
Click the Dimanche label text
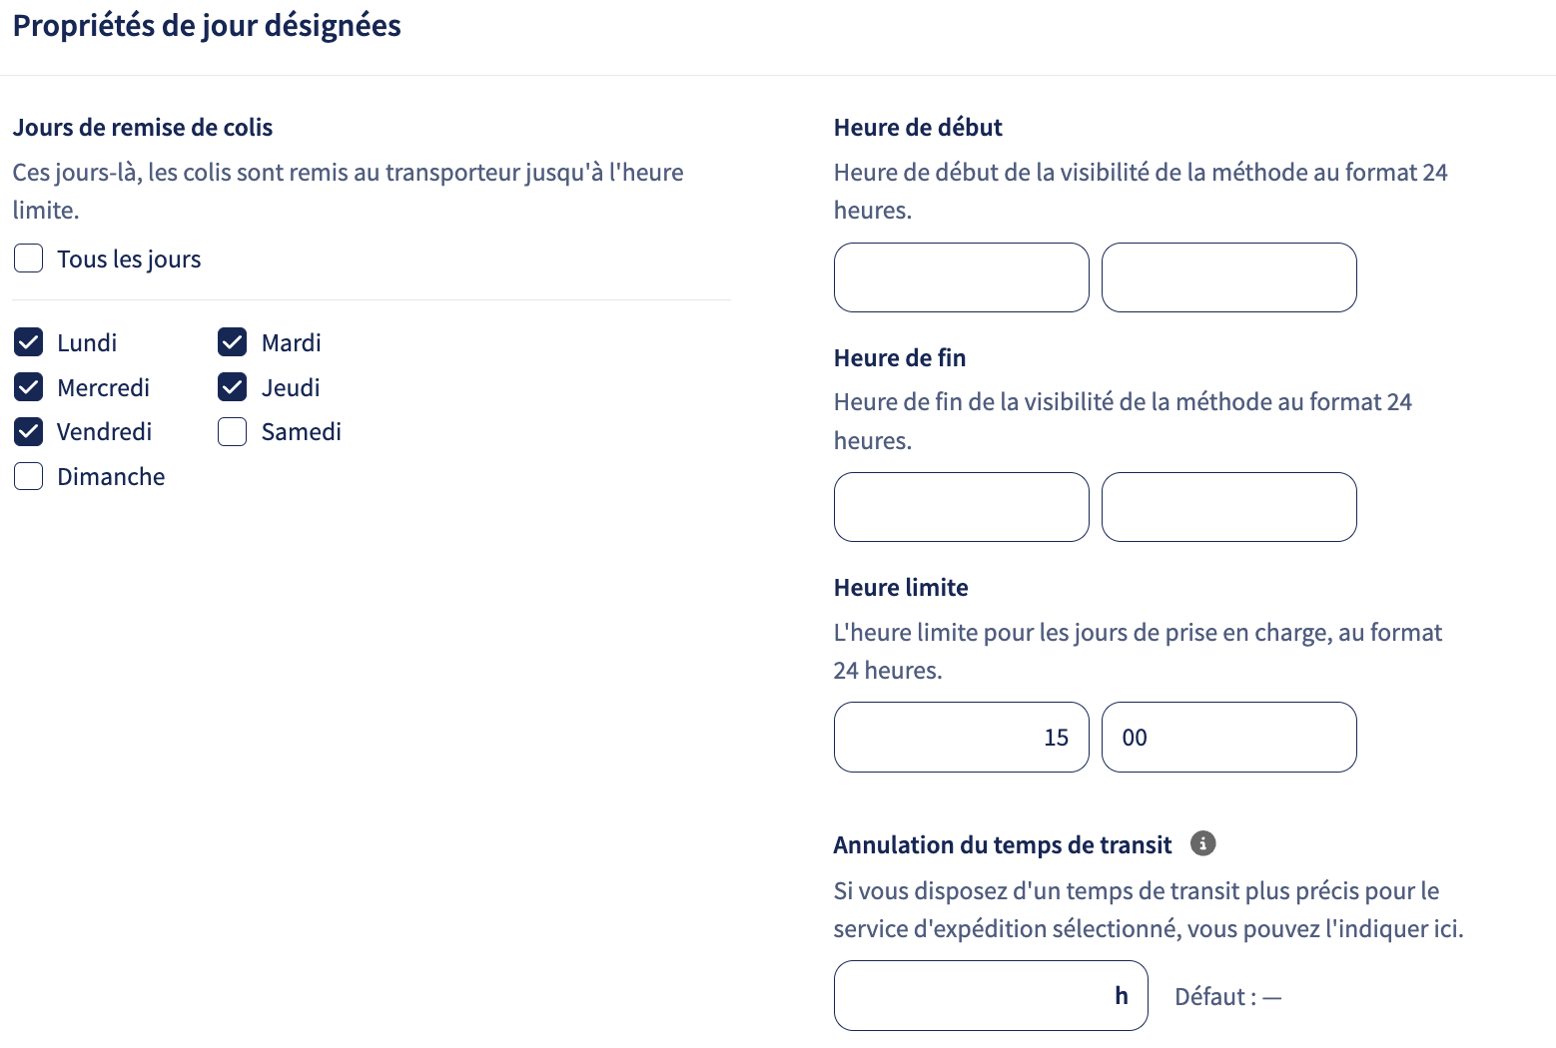point(111,477)
